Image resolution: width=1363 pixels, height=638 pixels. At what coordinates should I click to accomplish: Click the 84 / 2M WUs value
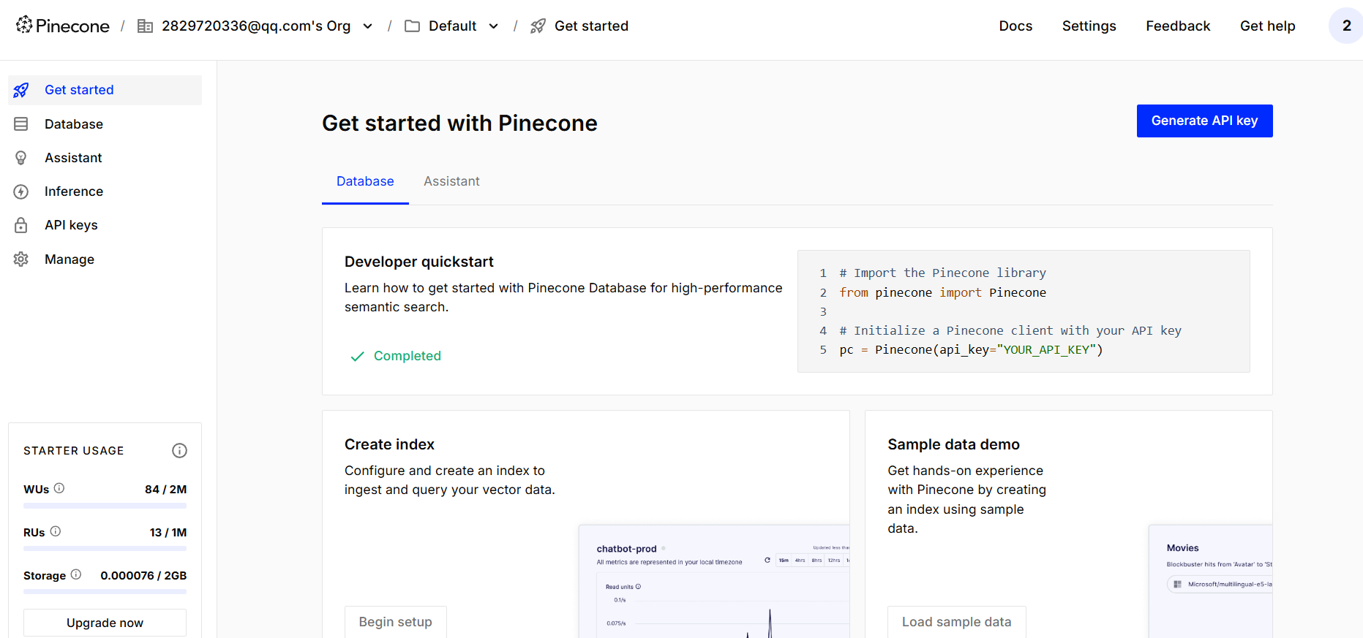coord(166,489)
